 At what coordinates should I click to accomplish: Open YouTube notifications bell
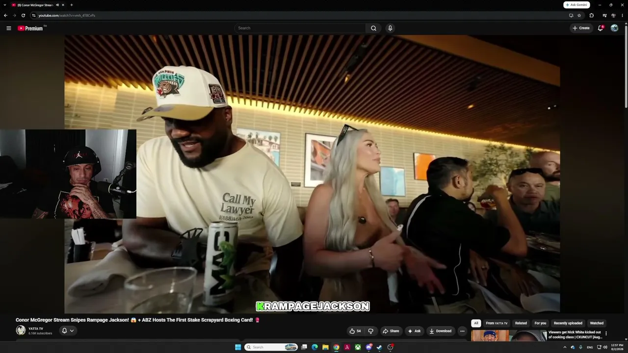coord(600,28)
